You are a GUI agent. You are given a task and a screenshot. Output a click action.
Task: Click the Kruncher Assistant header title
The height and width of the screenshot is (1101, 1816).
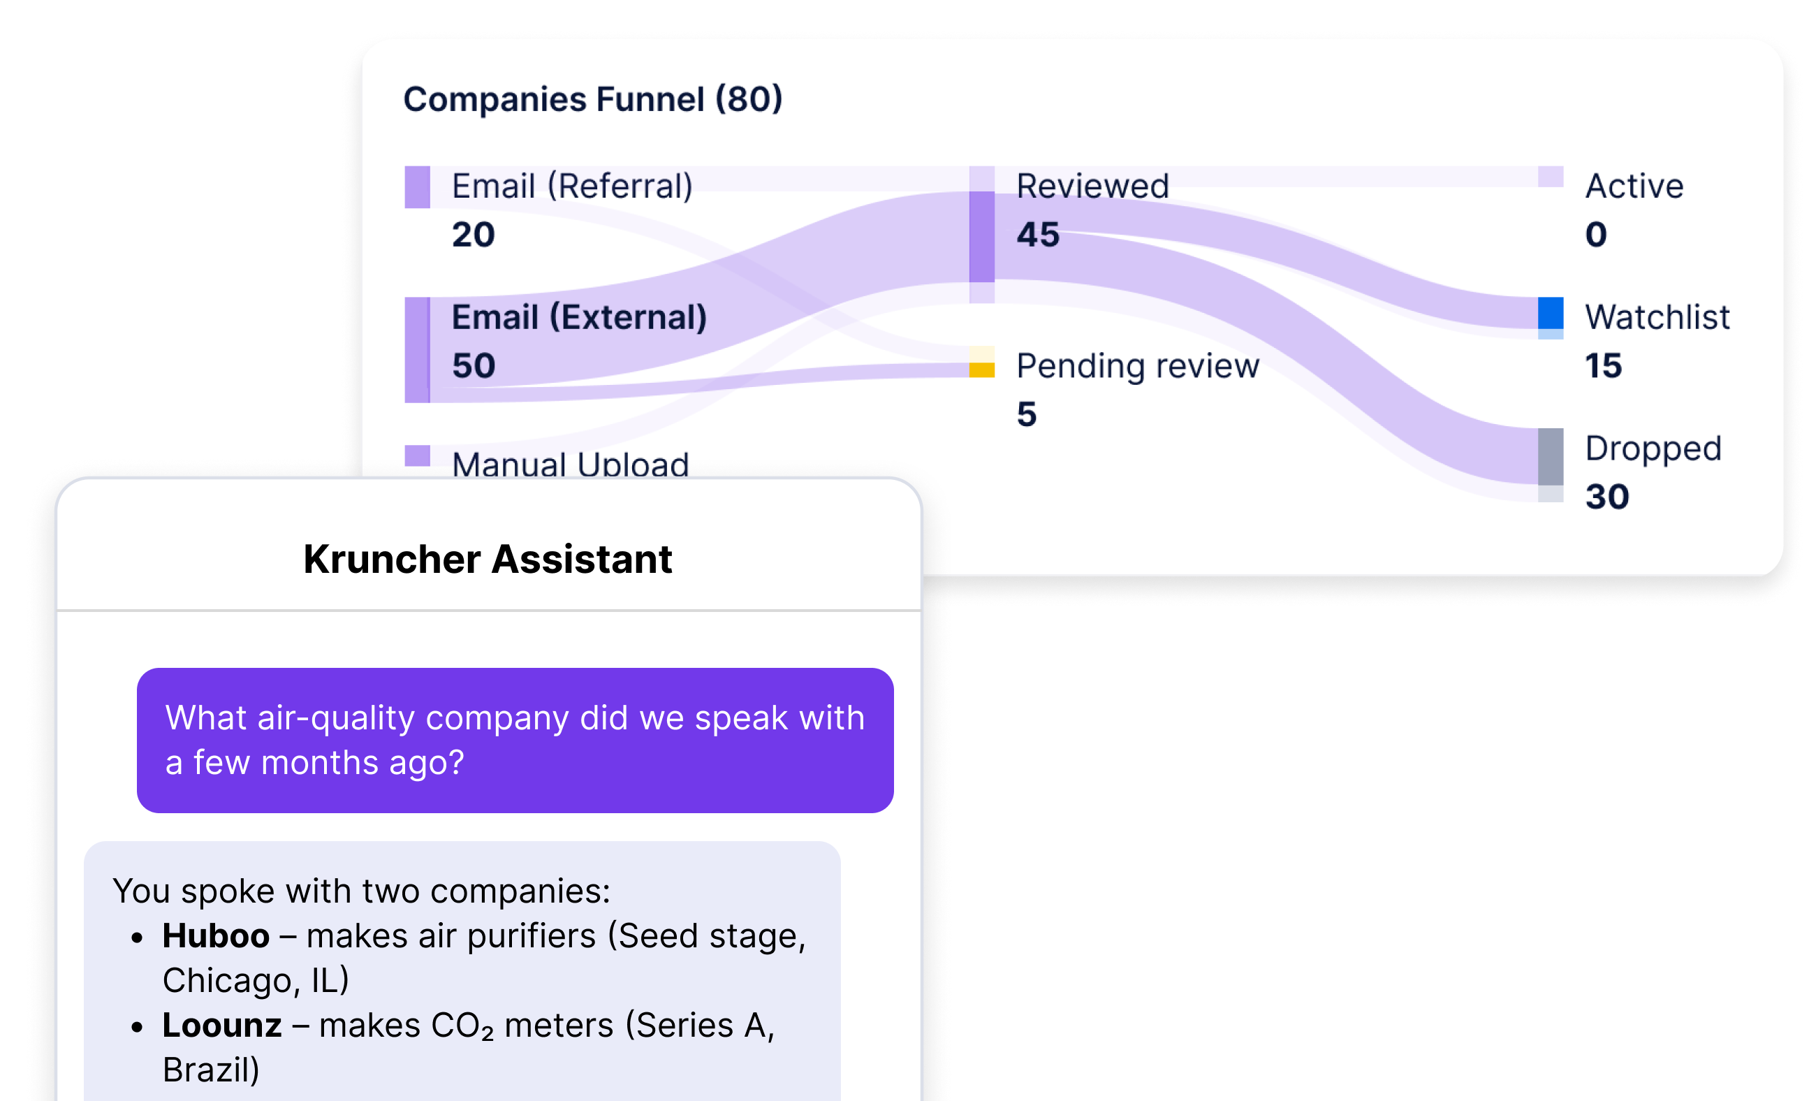(488, 559)
